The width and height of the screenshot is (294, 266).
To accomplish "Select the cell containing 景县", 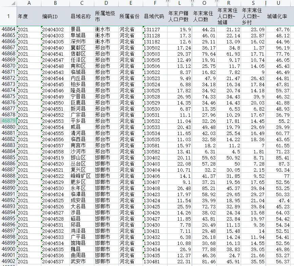I will point(82,29).
